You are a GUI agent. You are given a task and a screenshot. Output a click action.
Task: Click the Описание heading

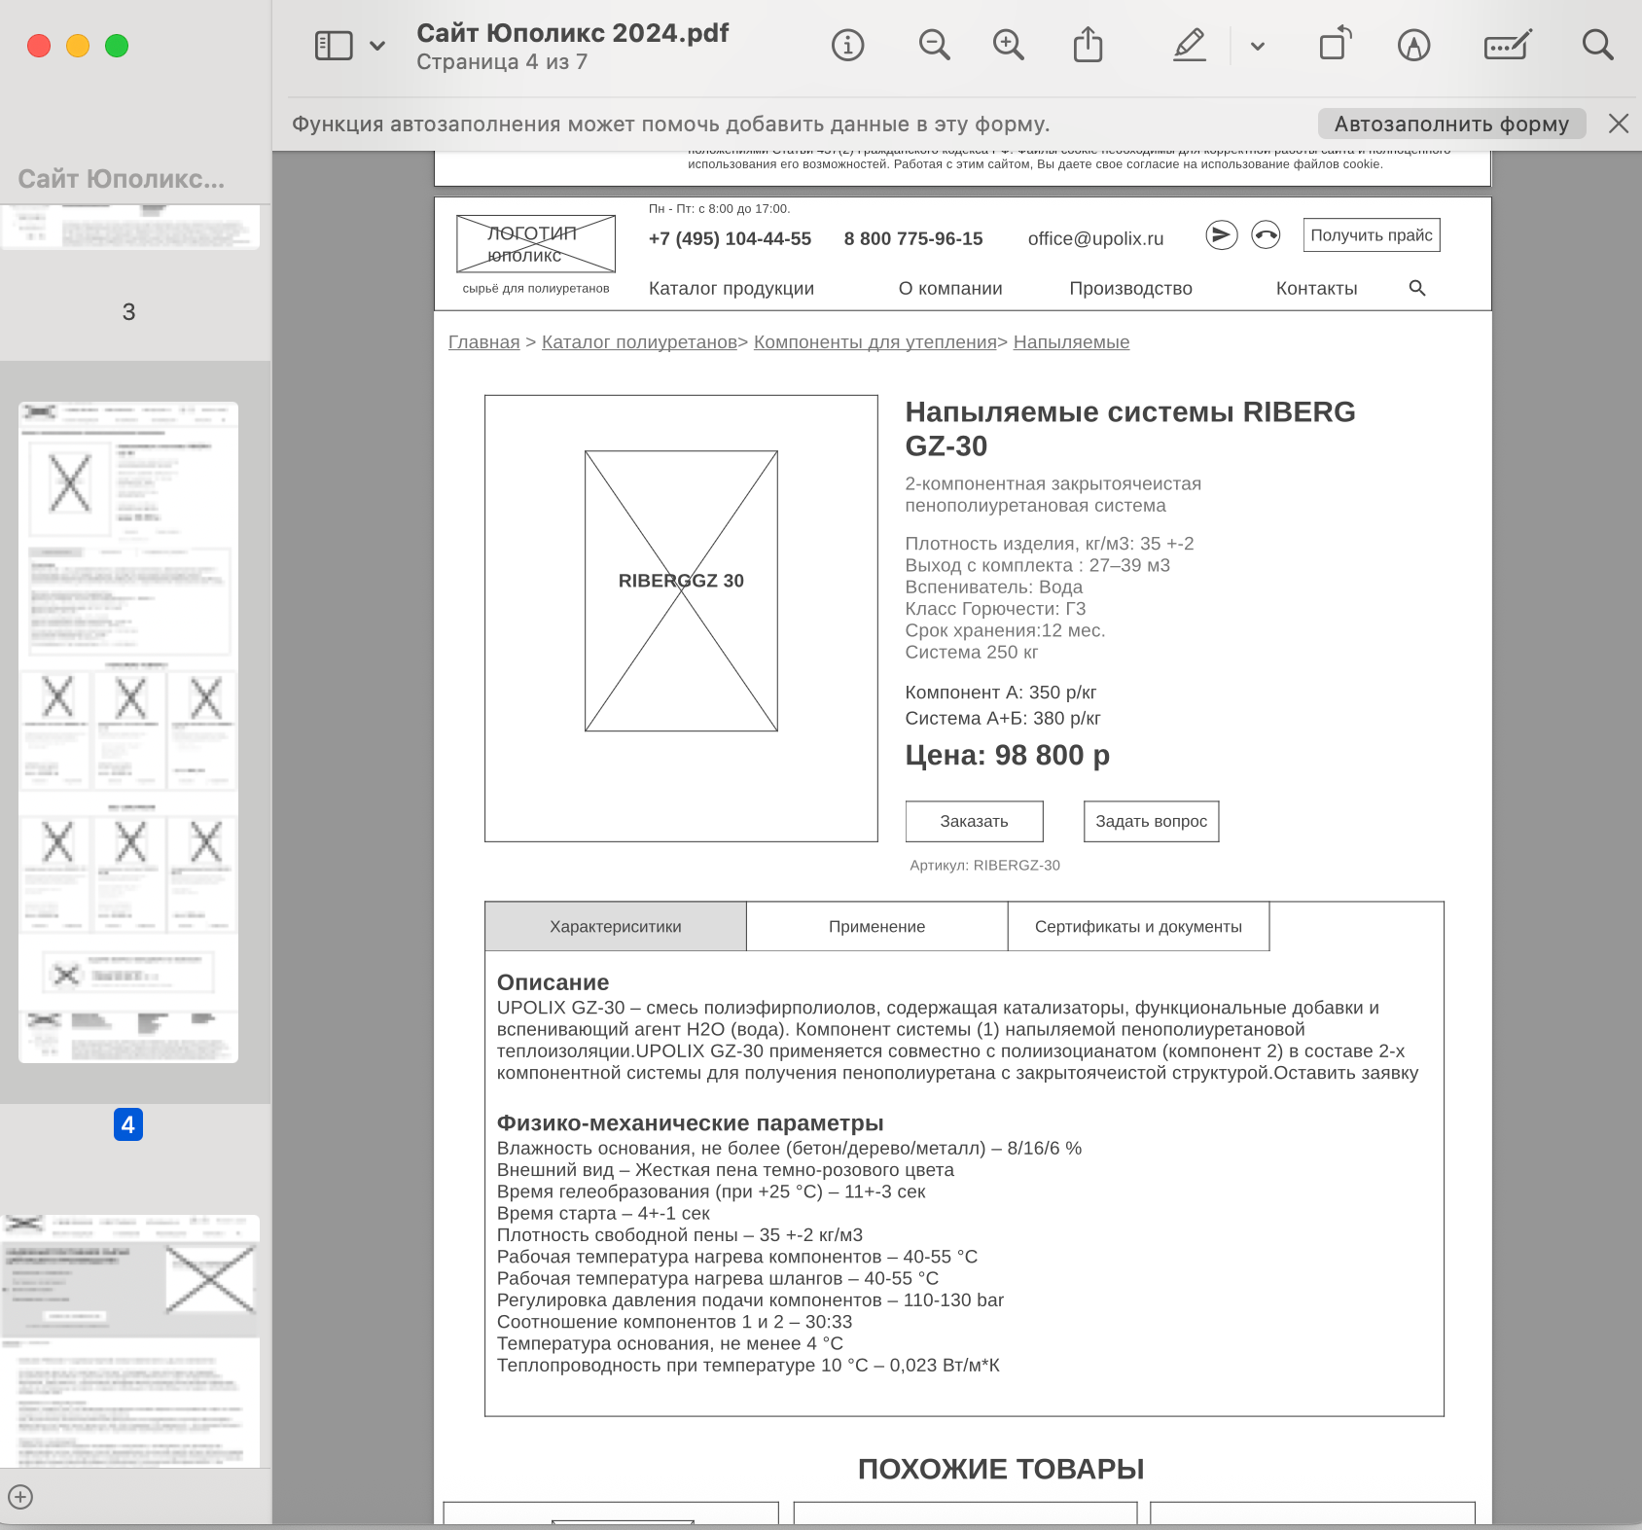point(553,982)
